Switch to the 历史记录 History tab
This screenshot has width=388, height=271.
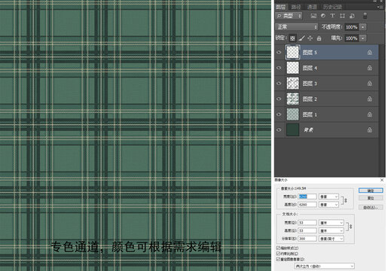coord(332,7)
